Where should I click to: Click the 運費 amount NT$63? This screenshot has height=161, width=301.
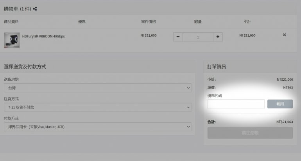[288, 88]
